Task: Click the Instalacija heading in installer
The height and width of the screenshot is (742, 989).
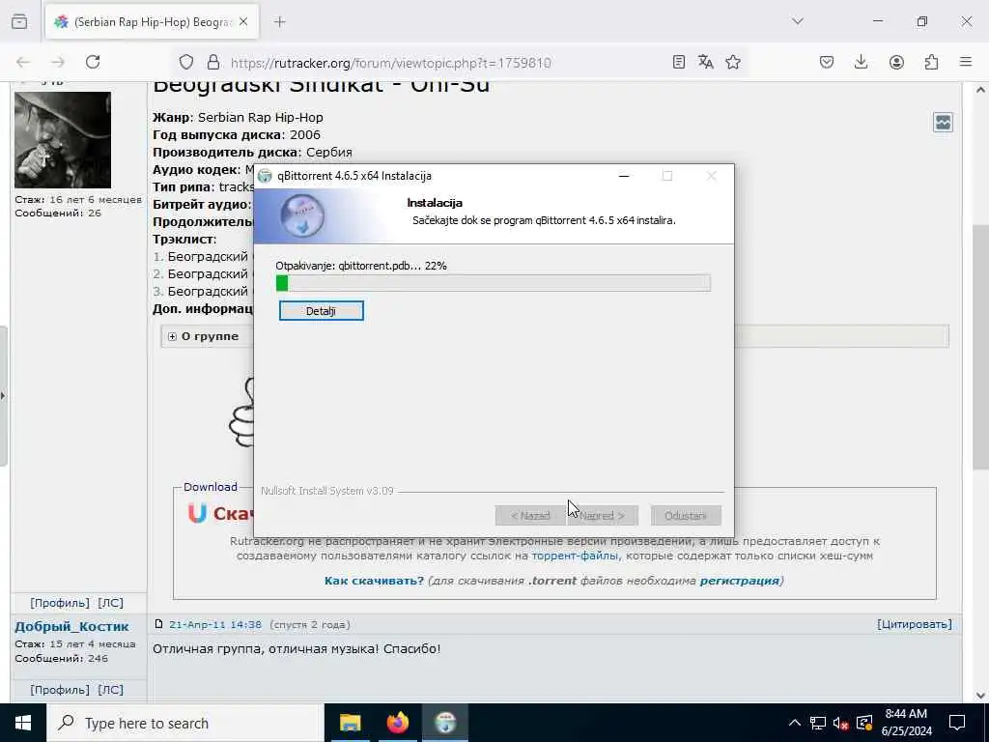Action: click(435, 203)
